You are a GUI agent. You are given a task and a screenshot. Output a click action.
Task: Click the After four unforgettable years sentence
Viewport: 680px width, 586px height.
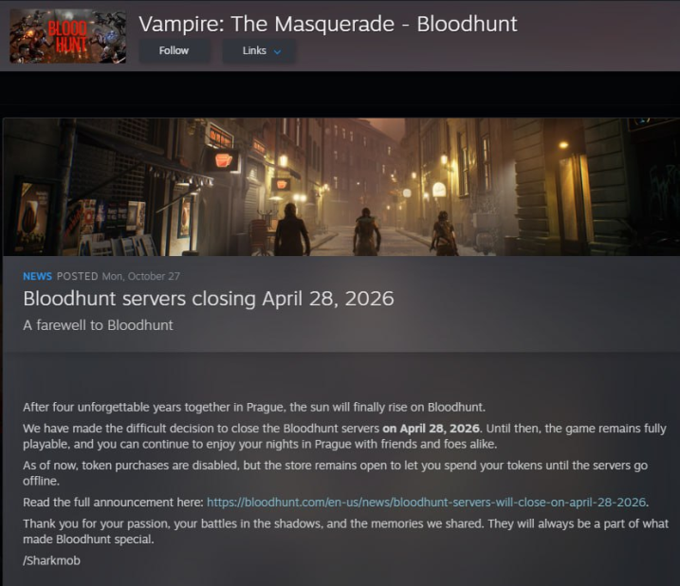(x=254, y=408)
